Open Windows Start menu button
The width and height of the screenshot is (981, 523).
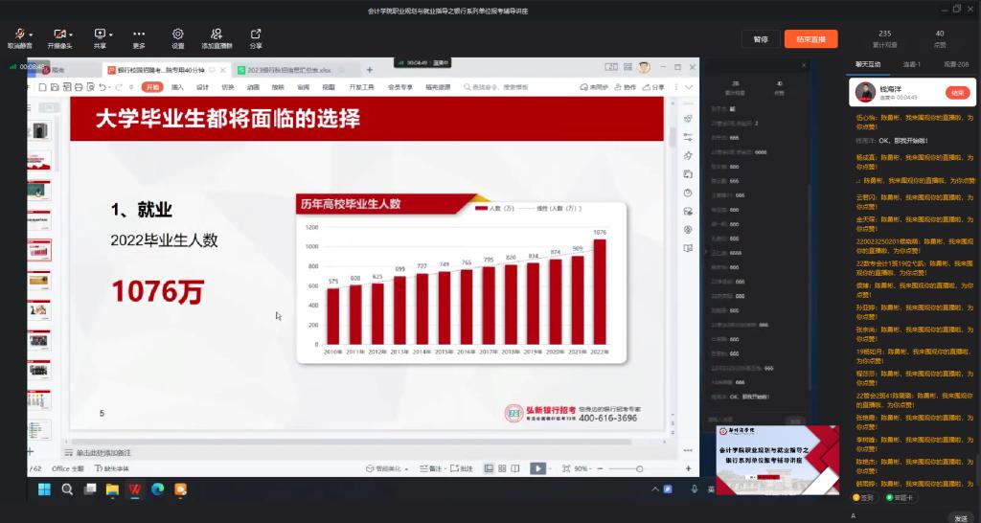click(43, 489)
